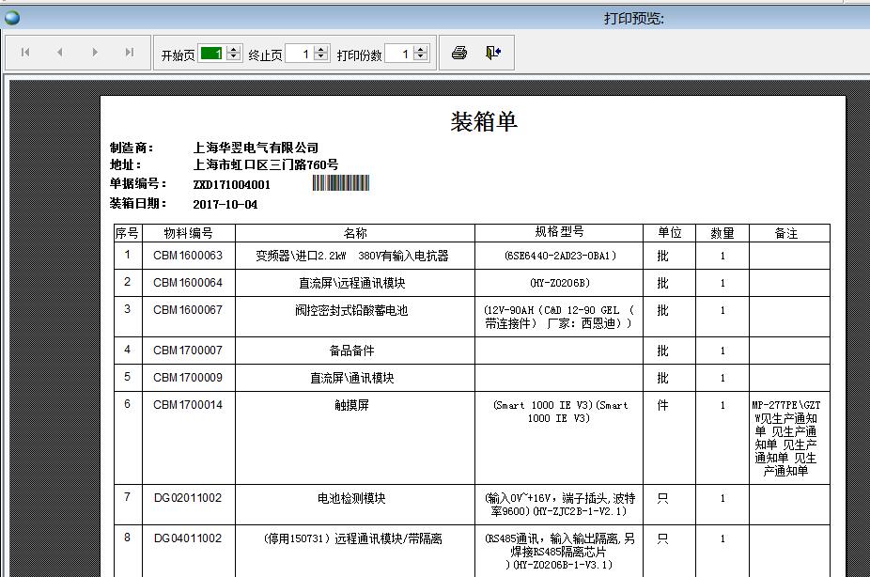
Task: Focus the start page (开始页) number field
Action: [211, 54]
